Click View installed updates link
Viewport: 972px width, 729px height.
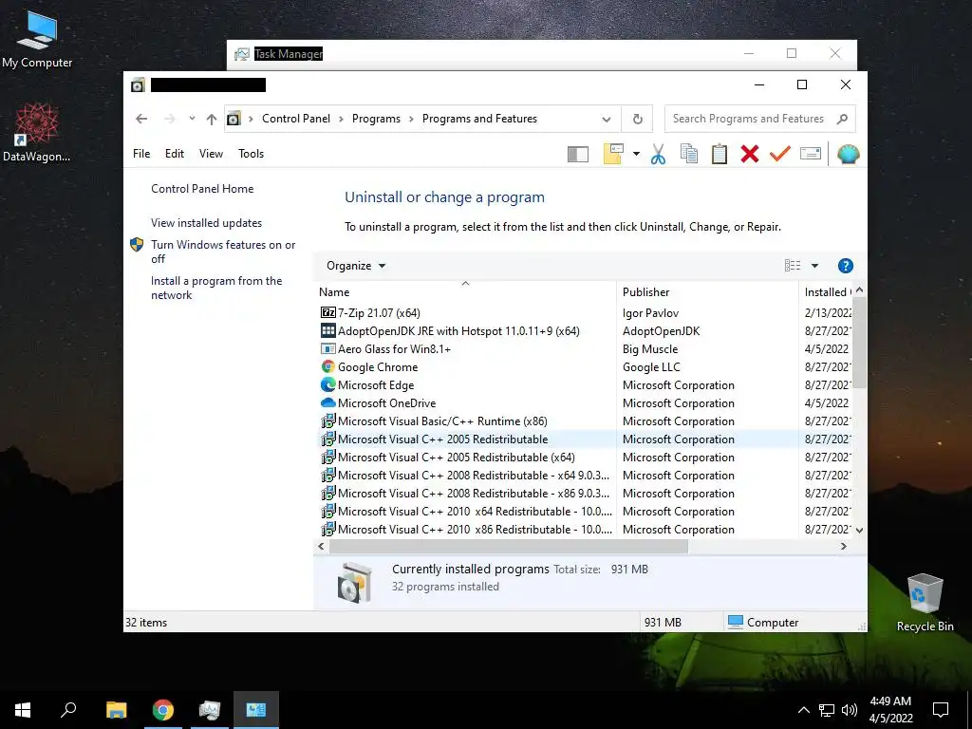pyautogui.click(x=206, y=222)
